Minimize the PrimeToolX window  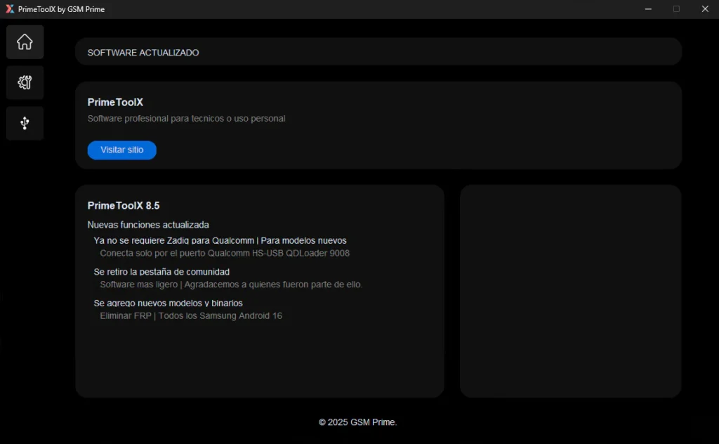click(x=647, y=9)
